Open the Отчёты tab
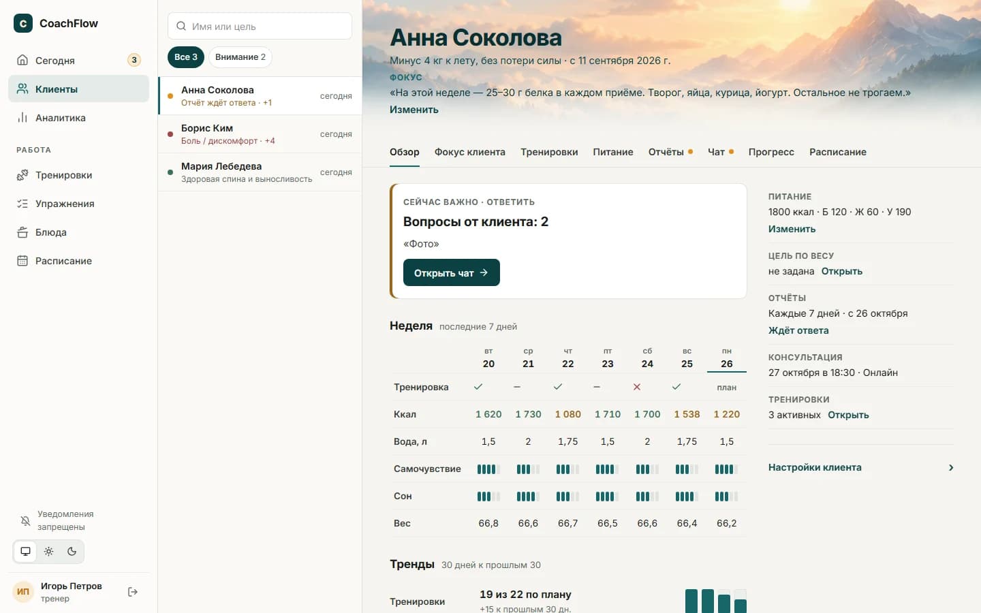Image resolution: width=981 pixels, height=613 pixels. pos(670,152)
